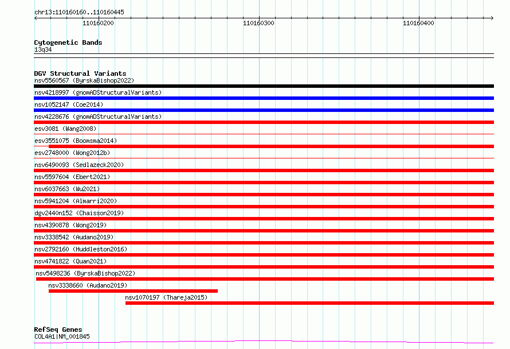Open nsv5941204 (Almarri2020) variant label
510x349 pixels.
pyautogui.click(x=76, y=201)
